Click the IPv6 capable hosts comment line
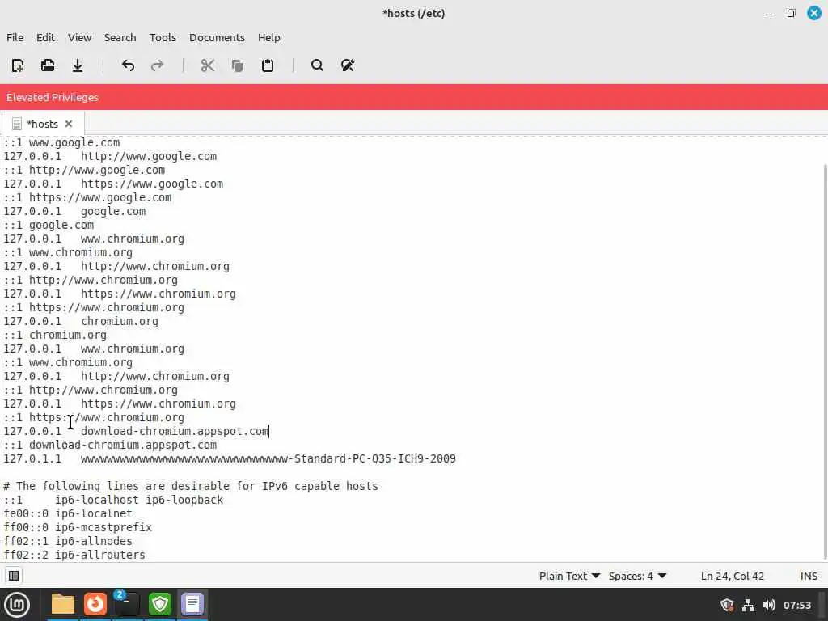 [x=191, y=486]
